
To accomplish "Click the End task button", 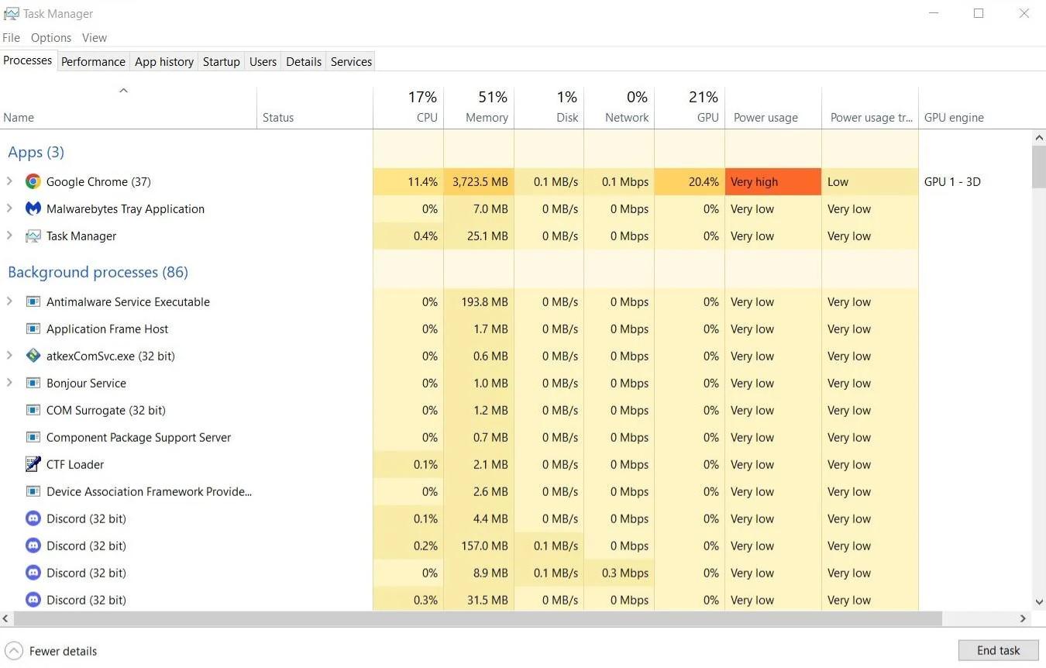I will (998, 650).
